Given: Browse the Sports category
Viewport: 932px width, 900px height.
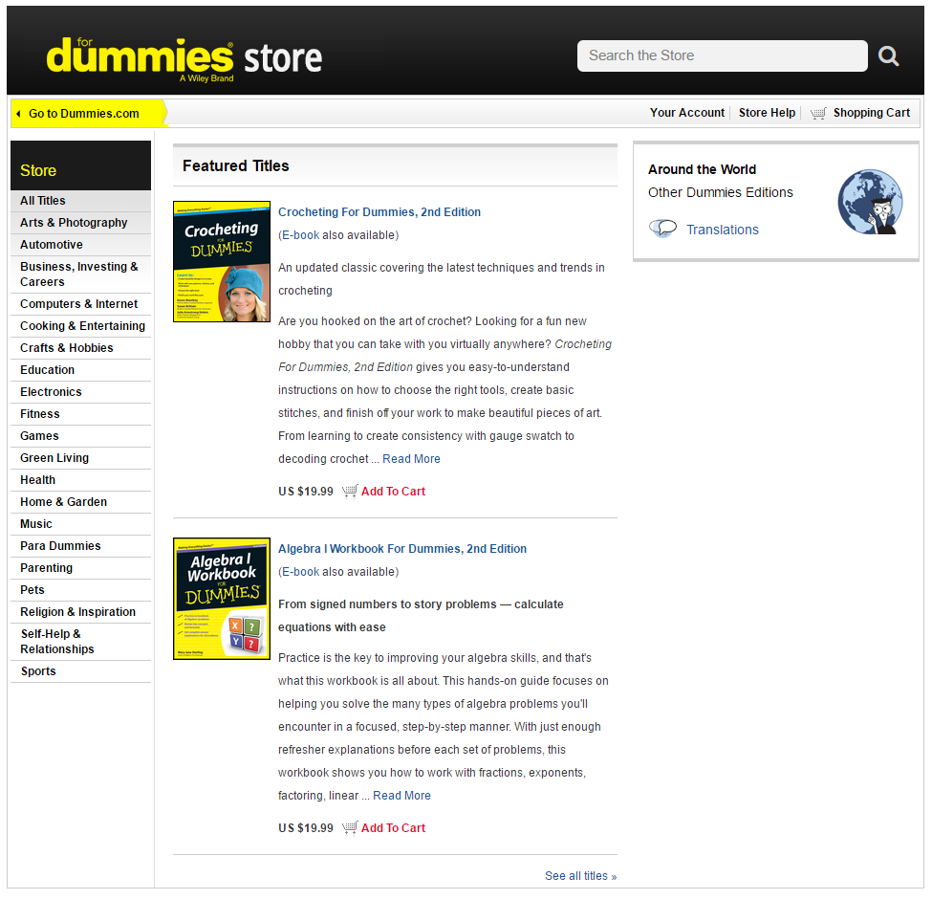Looking at the screenshot, I should pos(81,671).
